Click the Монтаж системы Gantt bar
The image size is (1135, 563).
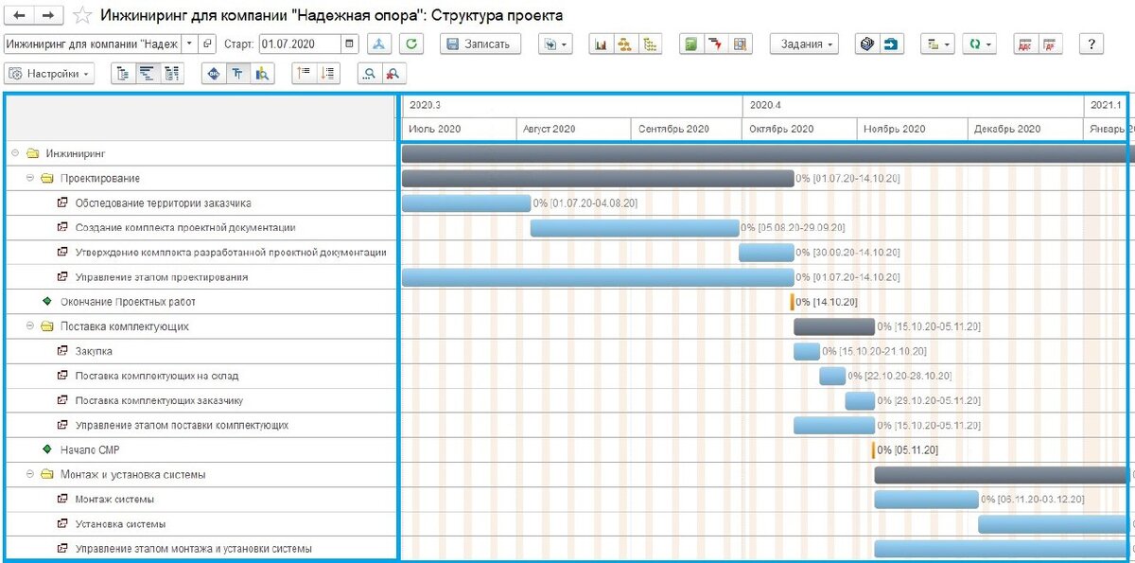pos(926,499)
